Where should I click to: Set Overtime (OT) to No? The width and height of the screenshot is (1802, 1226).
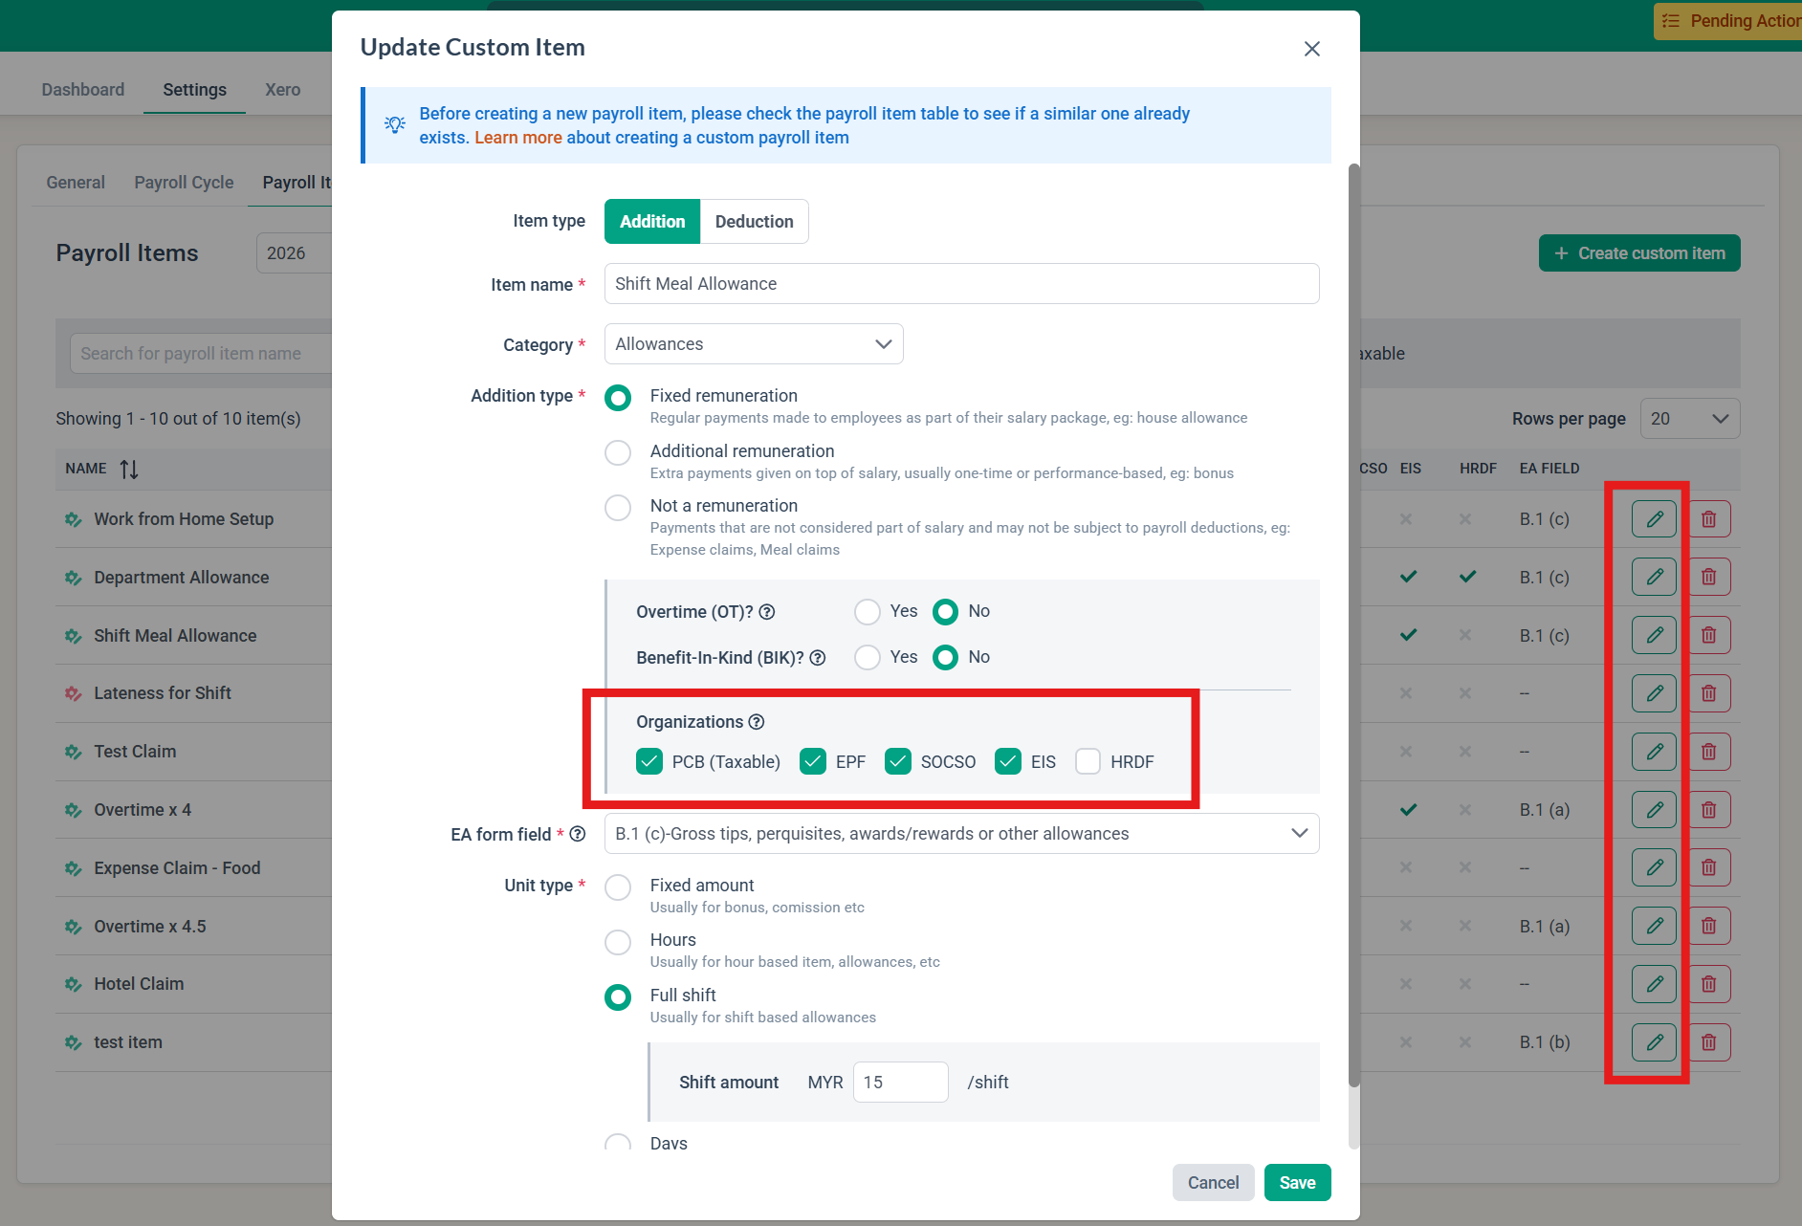[945, 611]
